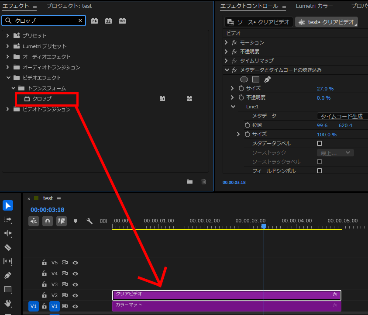Toggle V1 source patching button
Viewport: 368px width, 315px height.
click(x=34, y=306)
